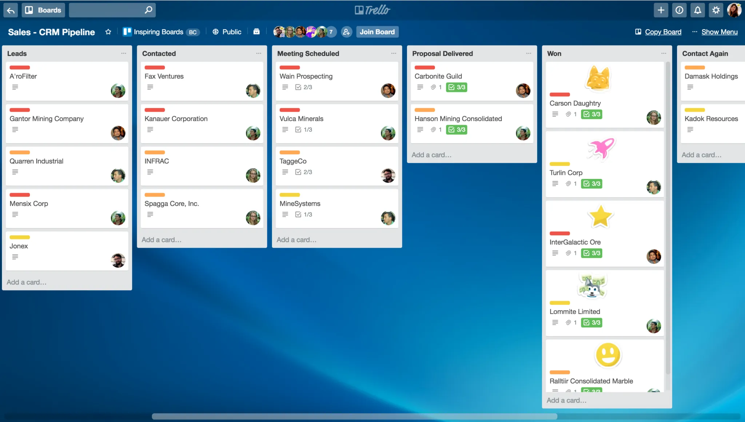Open settings gear icon

[716, 10]
